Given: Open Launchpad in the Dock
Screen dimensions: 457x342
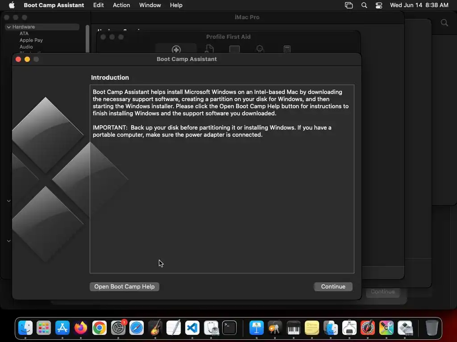Looking at the screenshot, I should [x=44, y=328].
